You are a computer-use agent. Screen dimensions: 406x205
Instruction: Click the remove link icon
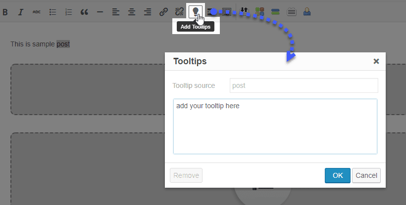[179, 12]
